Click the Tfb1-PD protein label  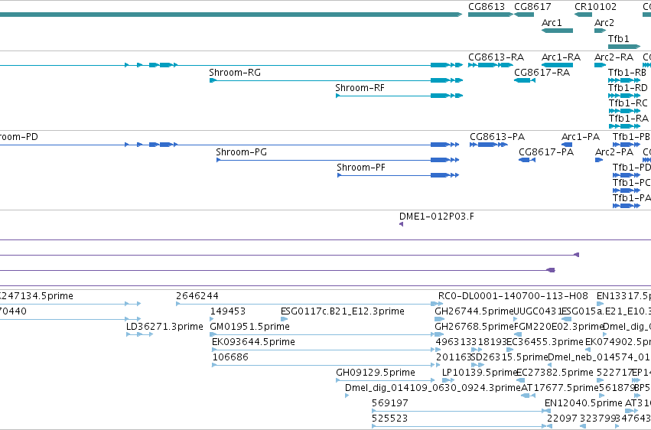tap(631, 168)
